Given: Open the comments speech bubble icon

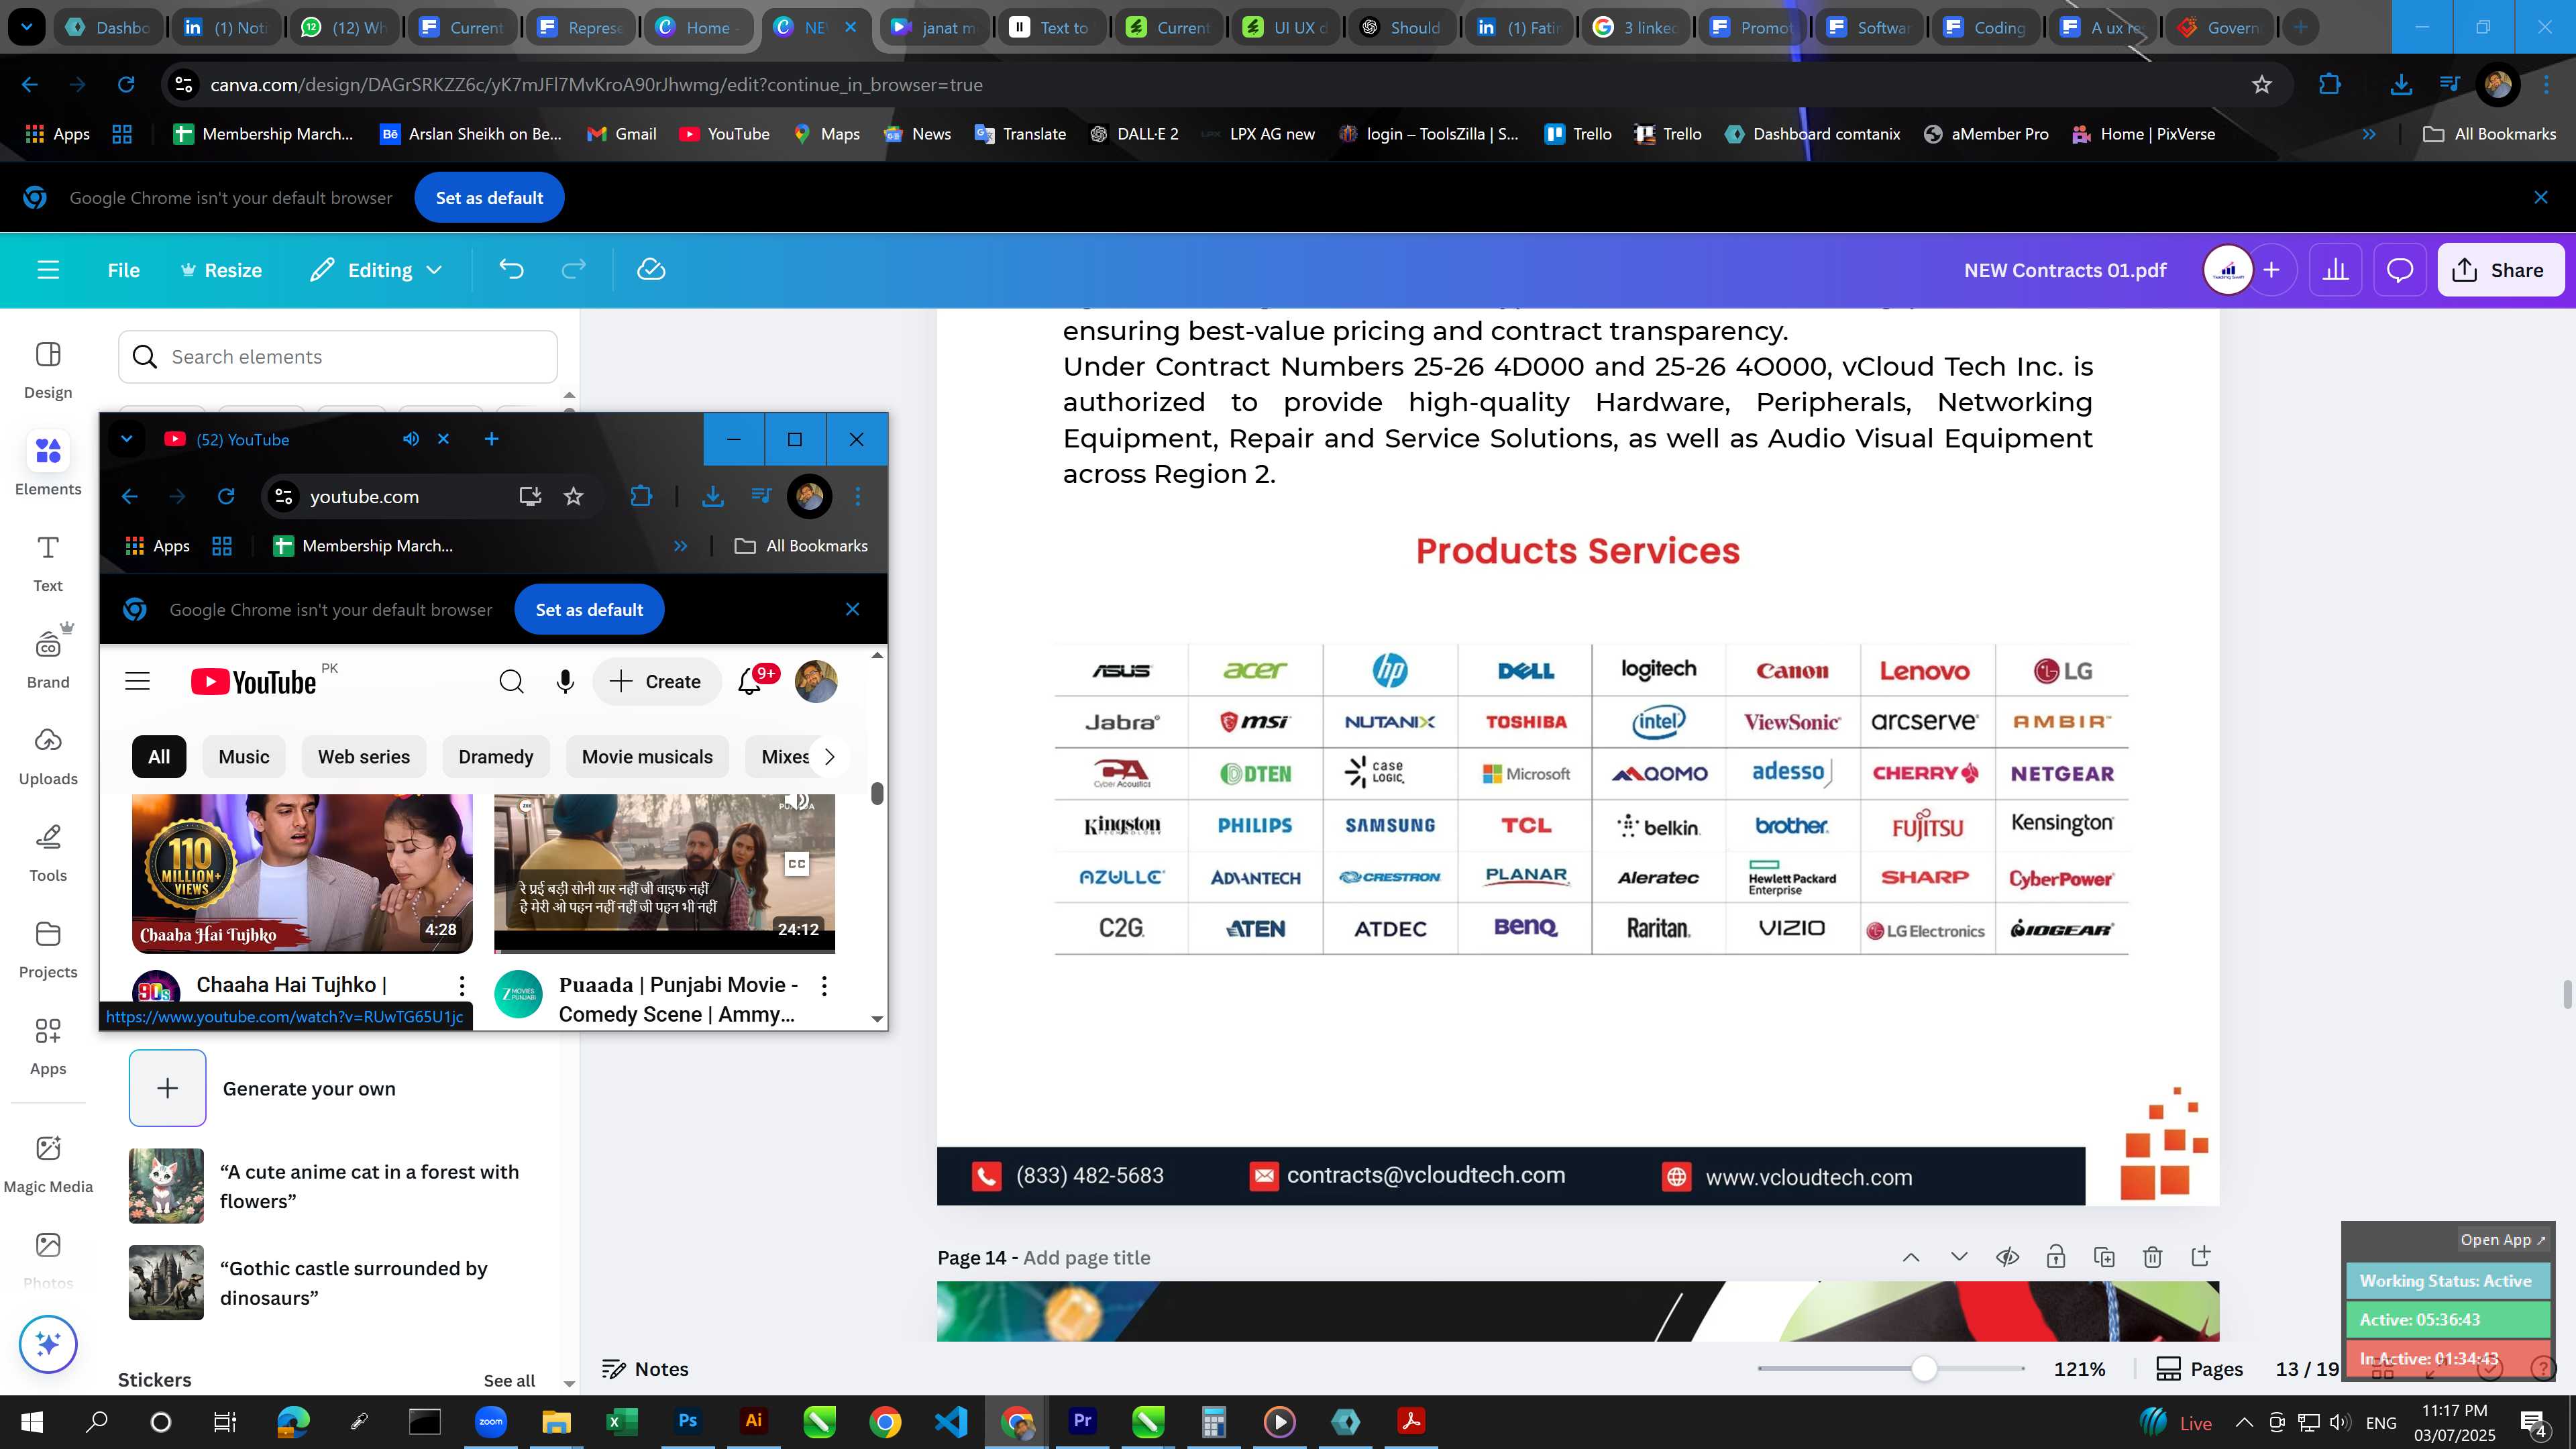Looking at the screenshot, I should point(2400,270).
